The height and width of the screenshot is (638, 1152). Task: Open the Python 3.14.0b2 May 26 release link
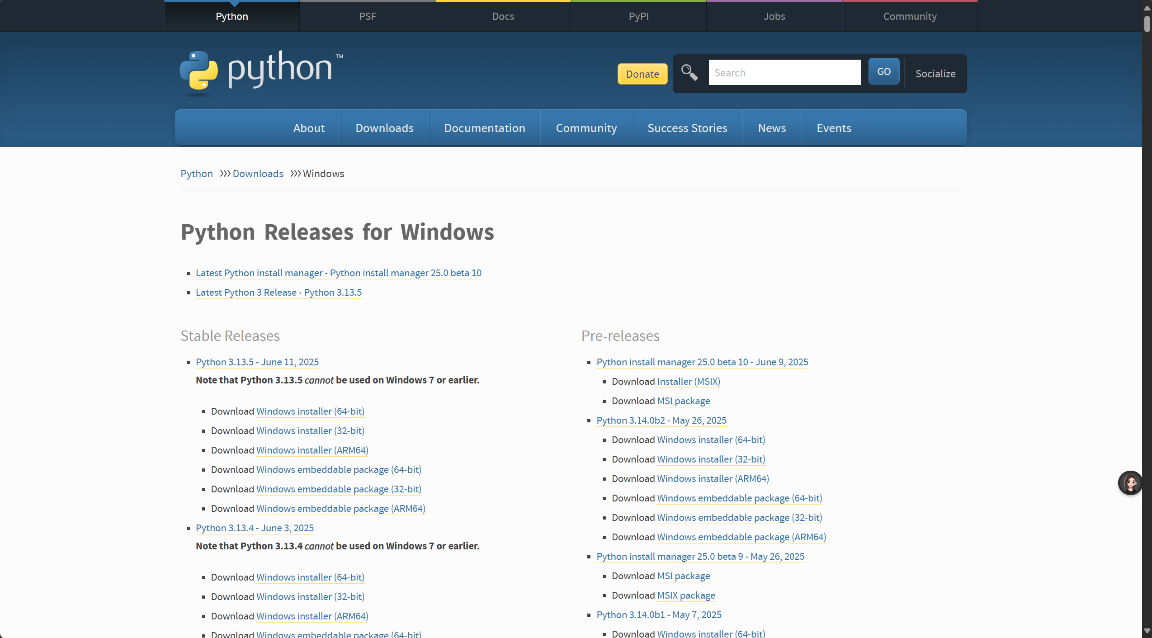661,421
